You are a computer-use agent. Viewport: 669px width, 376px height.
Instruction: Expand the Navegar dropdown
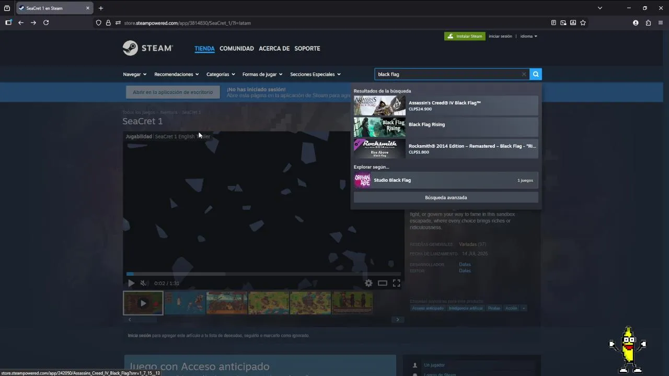tap(134, 74)
